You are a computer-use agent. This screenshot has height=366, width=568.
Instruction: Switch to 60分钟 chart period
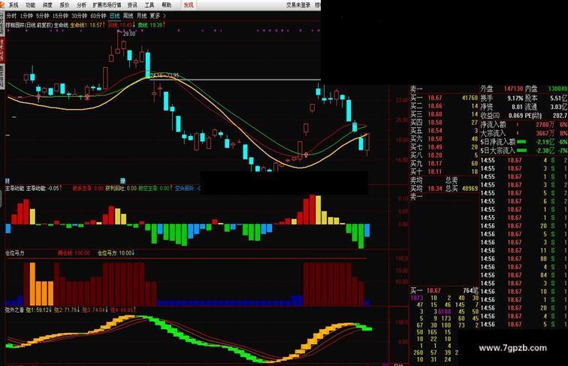[x=98, y=16]
